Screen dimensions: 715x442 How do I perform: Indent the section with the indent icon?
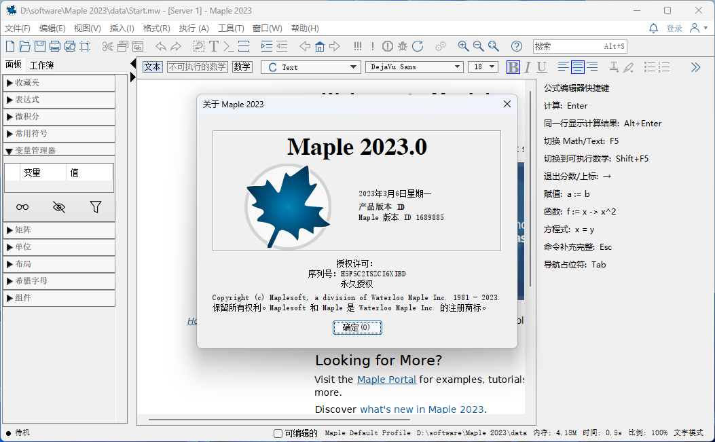(267, 46)
